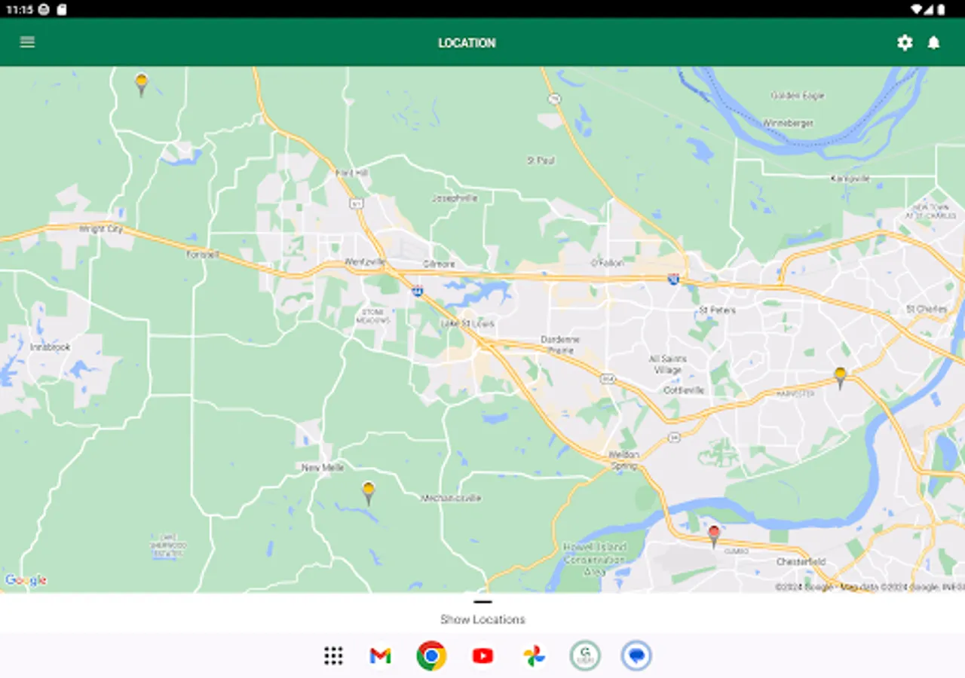Select the yellow marker near Mechanicsville
Screen dimensions: 965x678
[369, 490]
